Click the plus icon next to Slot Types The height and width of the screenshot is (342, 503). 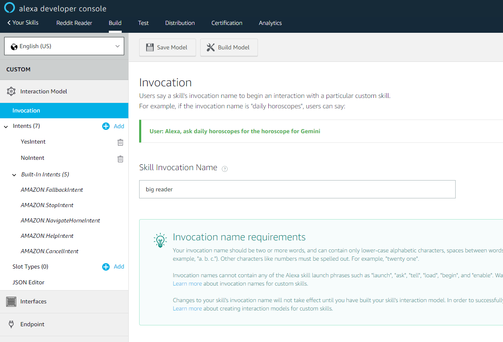[106, 267]
